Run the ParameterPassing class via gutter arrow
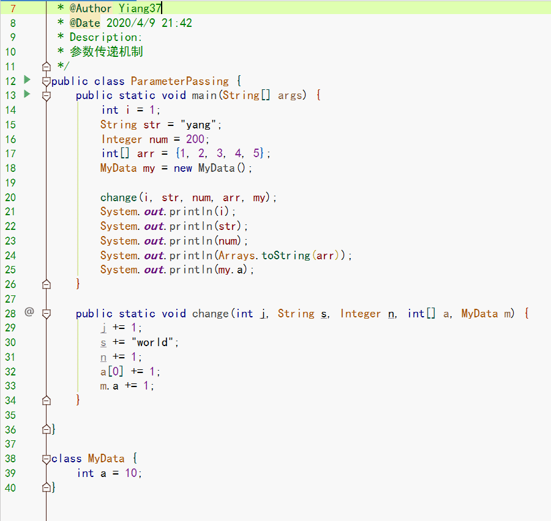551x521 pixels. [x=27, y=80]
